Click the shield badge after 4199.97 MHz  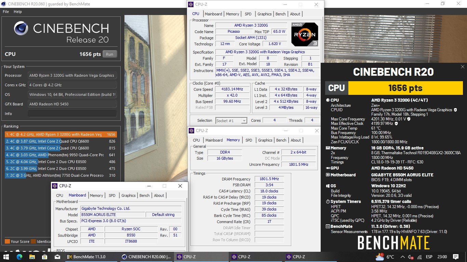(x=396, y=123)
